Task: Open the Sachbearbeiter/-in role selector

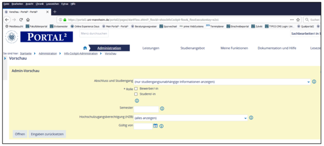Action: (306, 34)
